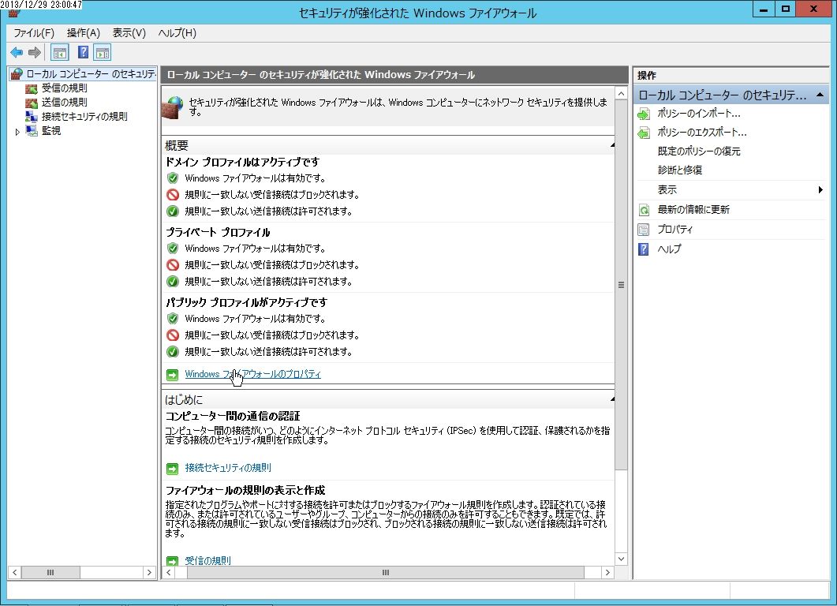
Task: Click domain profile firewall-enabled shield icon
Action: coord(173,178)
